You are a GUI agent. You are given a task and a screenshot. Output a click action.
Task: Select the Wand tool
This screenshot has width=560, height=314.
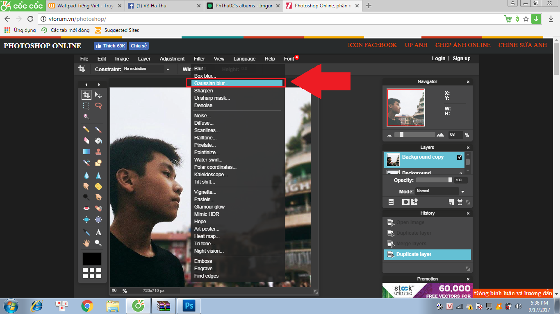[x=87, y=117]
